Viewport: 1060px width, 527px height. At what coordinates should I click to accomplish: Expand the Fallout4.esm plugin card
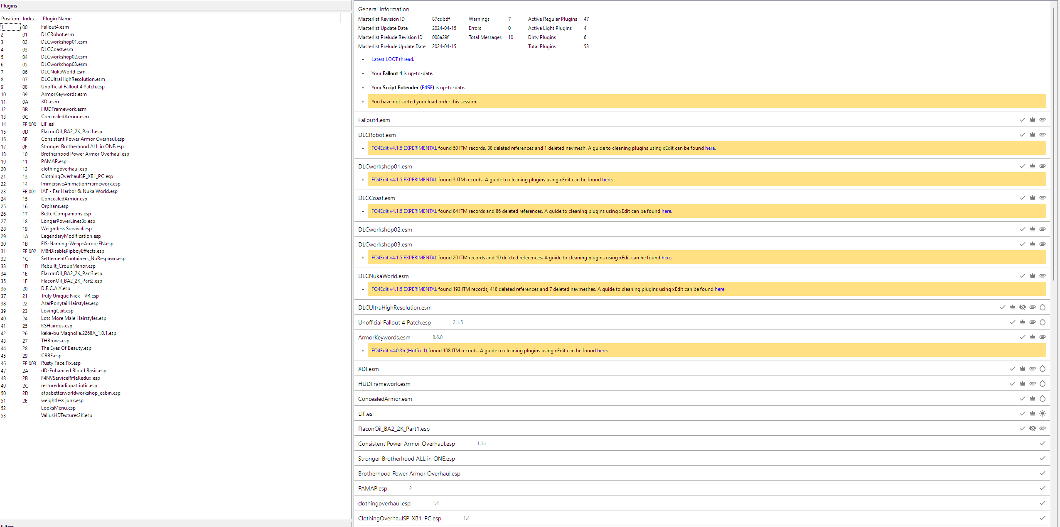pyautogui.click(x=374, y=120)
